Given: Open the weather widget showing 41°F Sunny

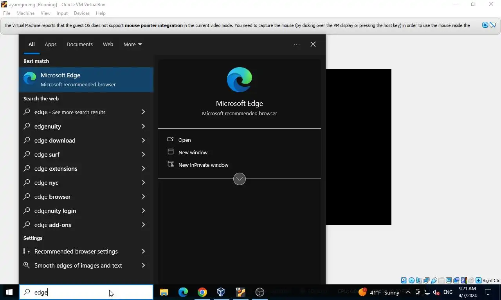Looking at the screenshot, I should point(379,292).
